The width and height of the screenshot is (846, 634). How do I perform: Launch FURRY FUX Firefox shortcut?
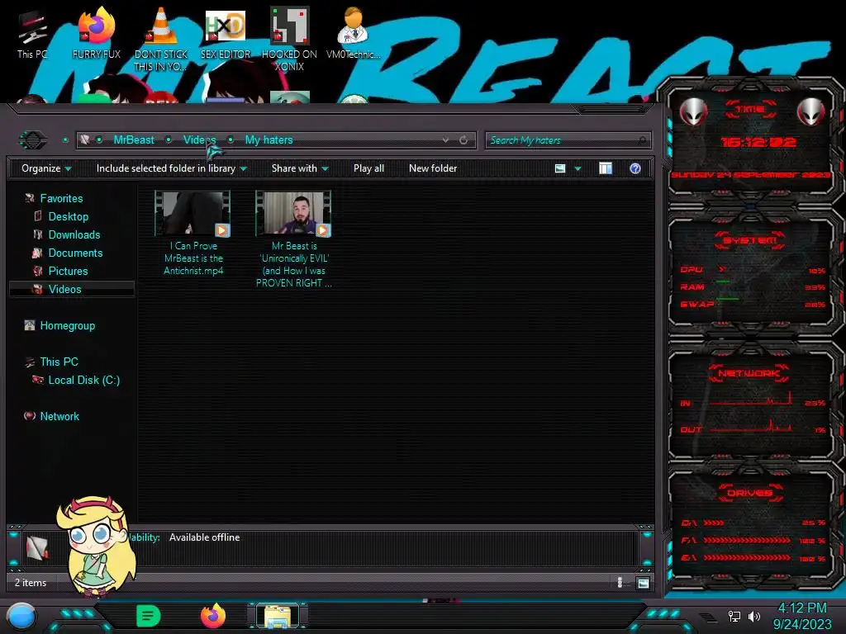point(96,34)
